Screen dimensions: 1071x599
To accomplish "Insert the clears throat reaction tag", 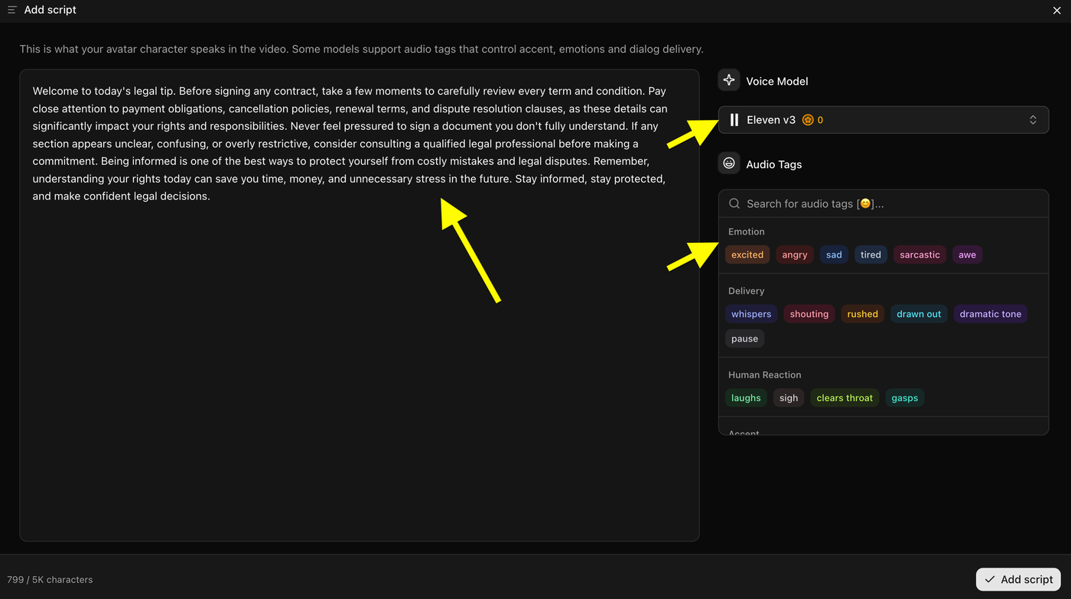I will (845, 398).
